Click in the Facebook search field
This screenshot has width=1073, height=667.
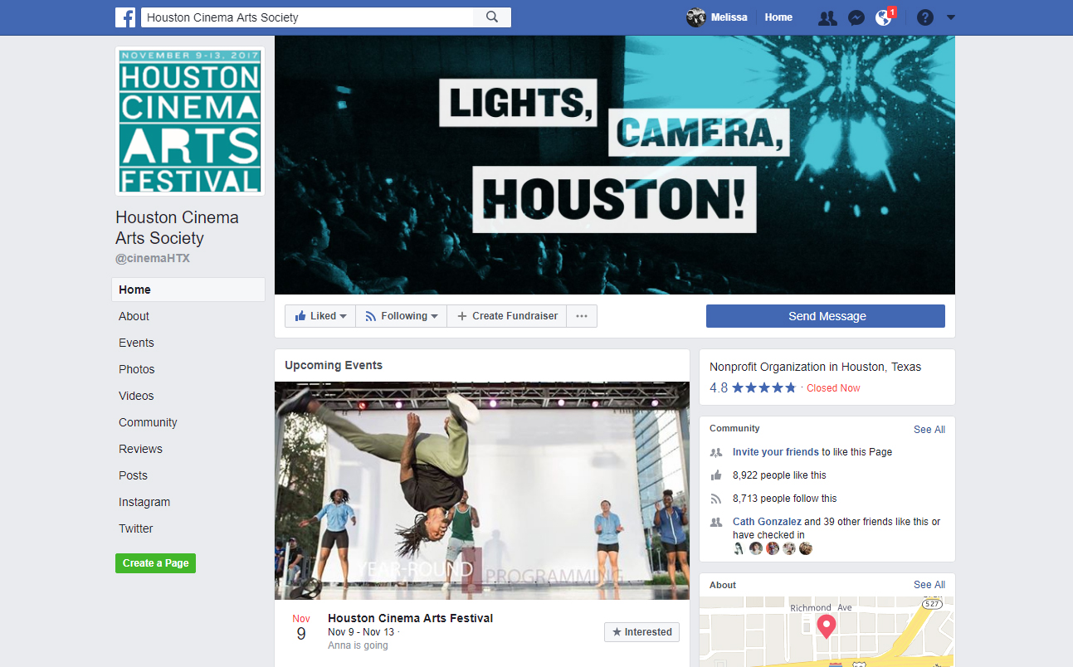click(307, 17)
